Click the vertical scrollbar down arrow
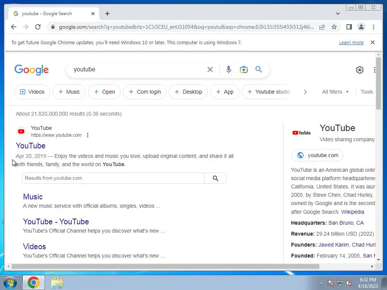Viewport: 387px width, 290px height. click(378, 260)
